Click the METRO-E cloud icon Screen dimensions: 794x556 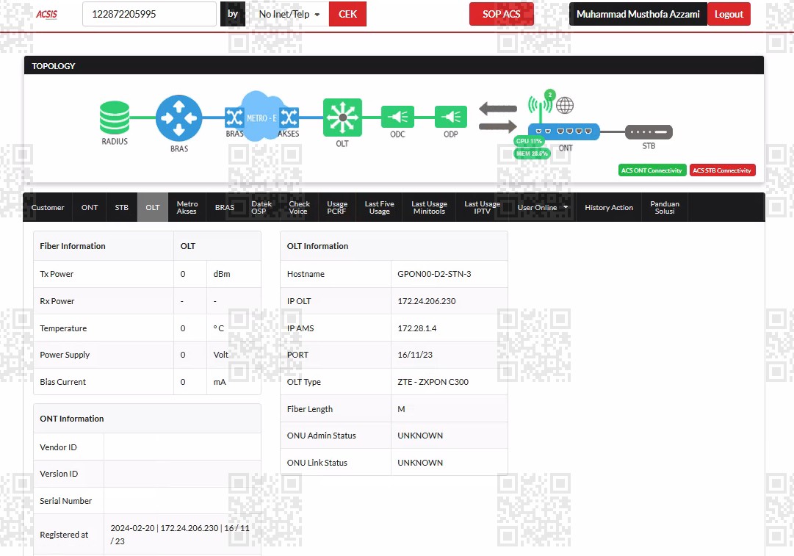pyautogui.click(x=261, y=117)
